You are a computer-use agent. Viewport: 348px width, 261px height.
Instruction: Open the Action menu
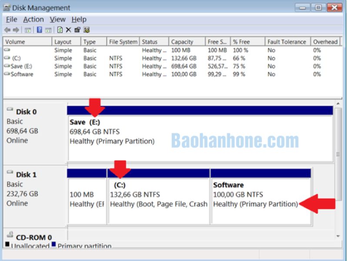click(x=33, y=20)
